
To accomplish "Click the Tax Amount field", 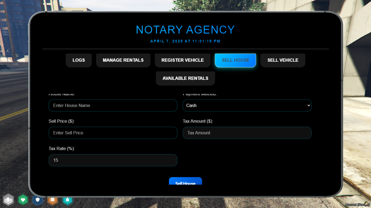I will tap(247, 133).
